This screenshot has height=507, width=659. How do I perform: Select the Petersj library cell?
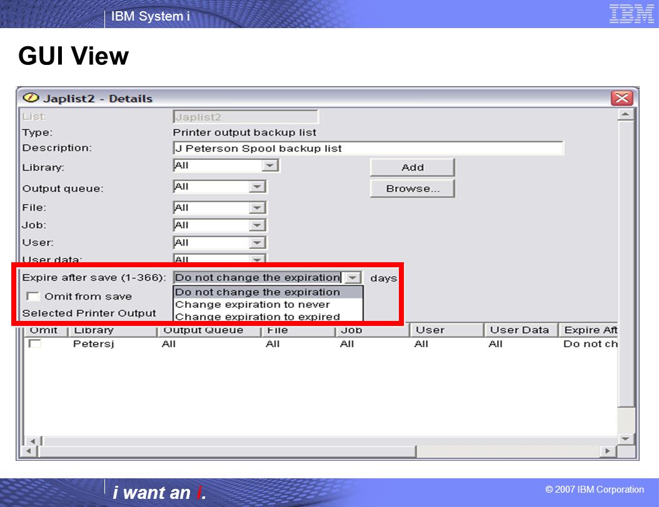click(x=94, y=344)
